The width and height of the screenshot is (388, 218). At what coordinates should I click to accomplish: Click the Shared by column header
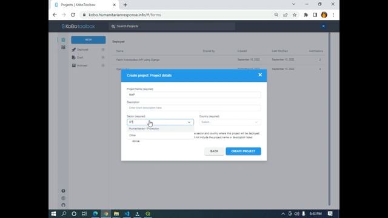pos(209,51)
